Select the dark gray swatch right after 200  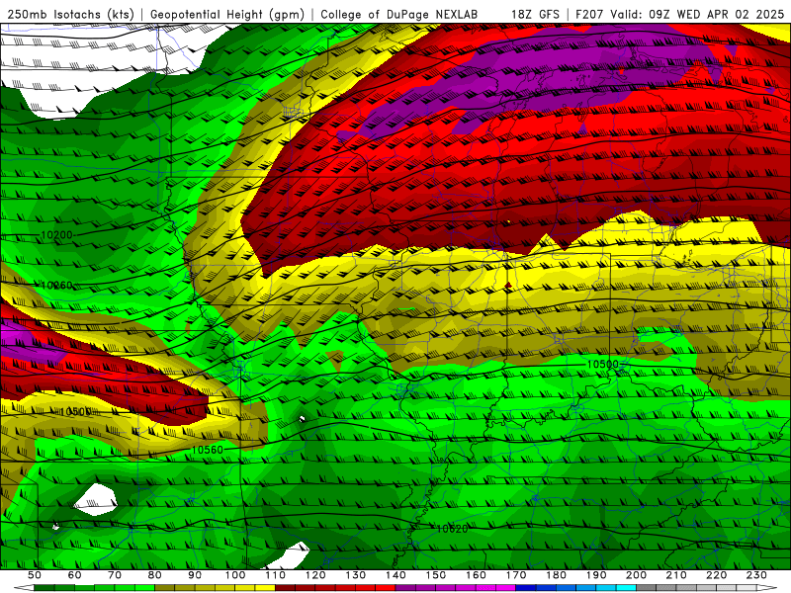pos(647,587)
